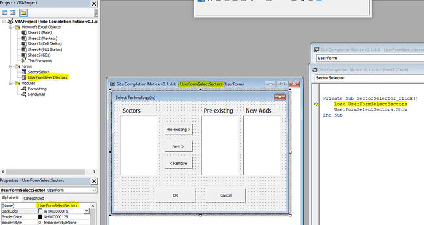This screenshot has height=225, width=424.
Task: Toggle Folders icon in Project pane
Action: pyautogui.click(x=23, y=13)
